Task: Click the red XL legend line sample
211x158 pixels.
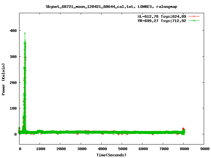Action: coord(194,16)
